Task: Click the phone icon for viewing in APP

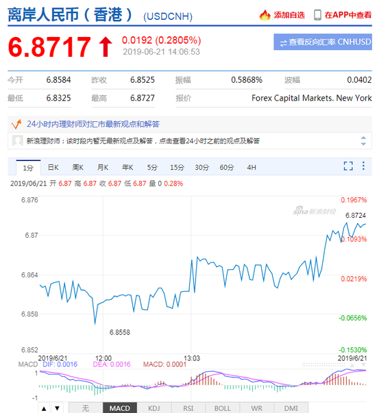Action: [317, 15]
